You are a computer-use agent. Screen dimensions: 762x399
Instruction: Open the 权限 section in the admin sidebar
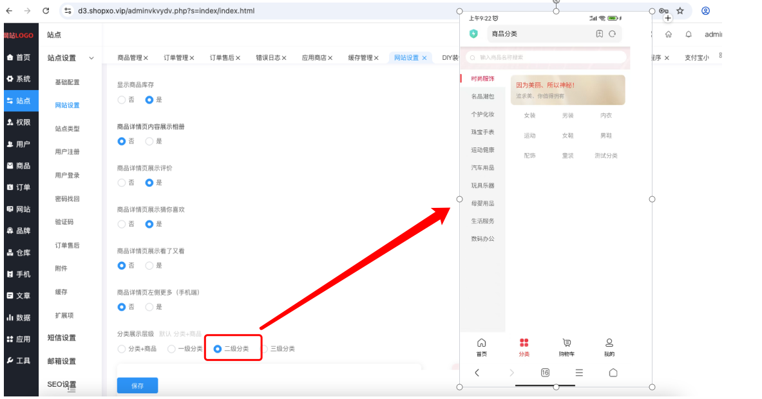point(19,122)
